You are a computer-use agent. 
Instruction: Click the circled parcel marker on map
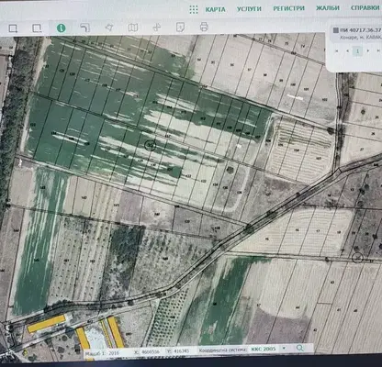150,145
